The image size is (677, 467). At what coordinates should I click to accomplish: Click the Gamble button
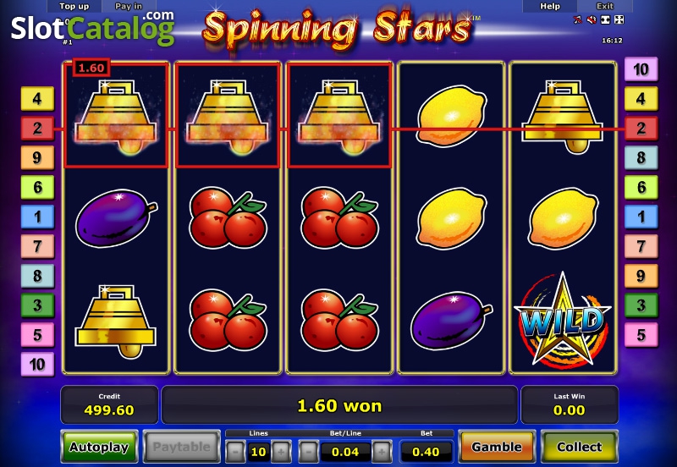click(497, 447)
